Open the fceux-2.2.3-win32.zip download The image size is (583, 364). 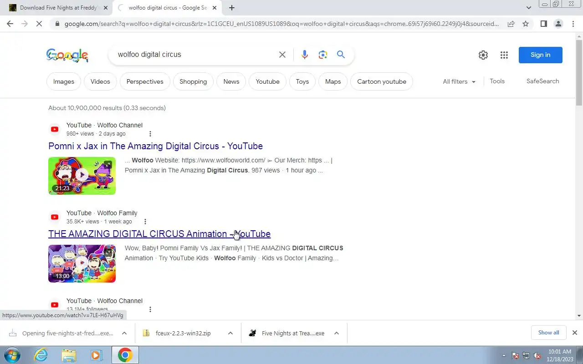(x=182, y=333)
